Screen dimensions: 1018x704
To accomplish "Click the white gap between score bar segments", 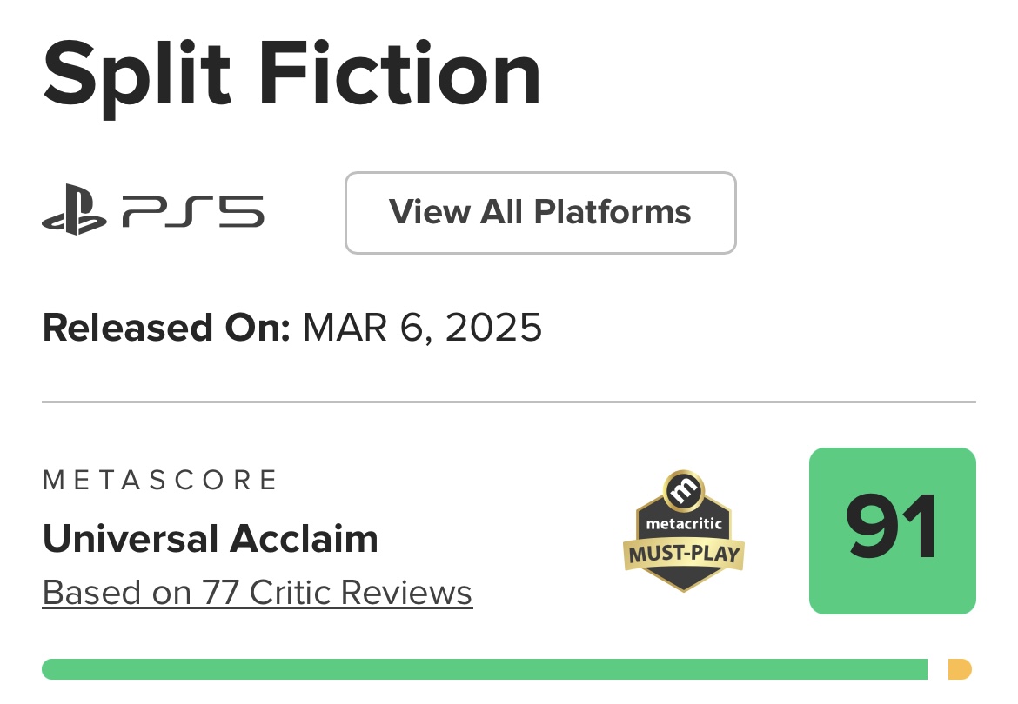I will point(937,669).
